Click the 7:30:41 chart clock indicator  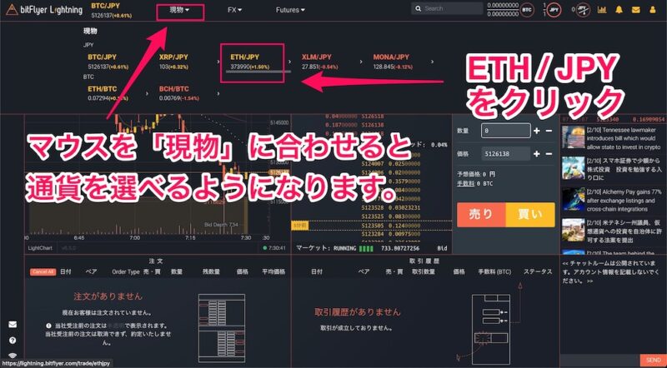[274, 248]
